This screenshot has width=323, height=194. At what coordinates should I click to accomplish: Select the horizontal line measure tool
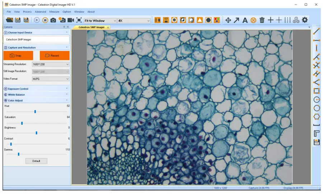click(317, 40)
